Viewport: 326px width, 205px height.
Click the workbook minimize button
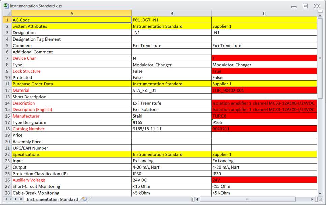[294, 7]
